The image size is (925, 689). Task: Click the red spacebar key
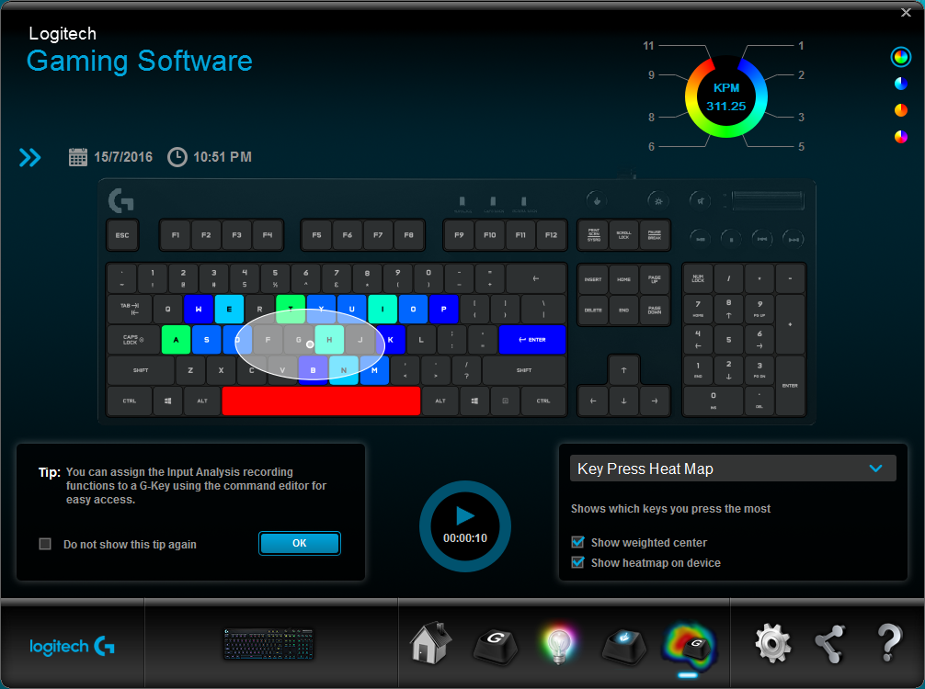321,401
